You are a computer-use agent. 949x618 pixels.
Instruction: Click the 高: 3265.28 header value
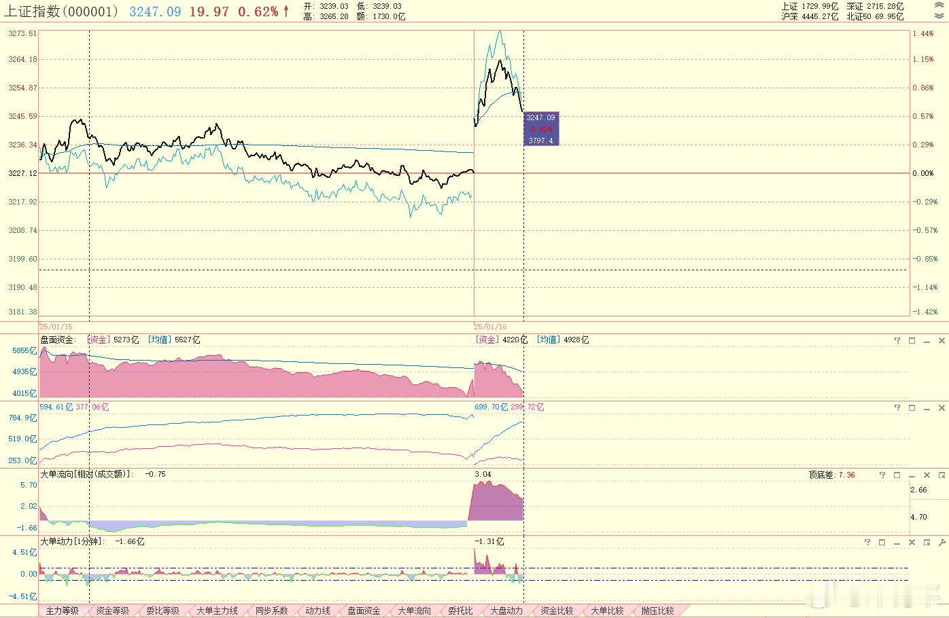(x=326, y=16)
